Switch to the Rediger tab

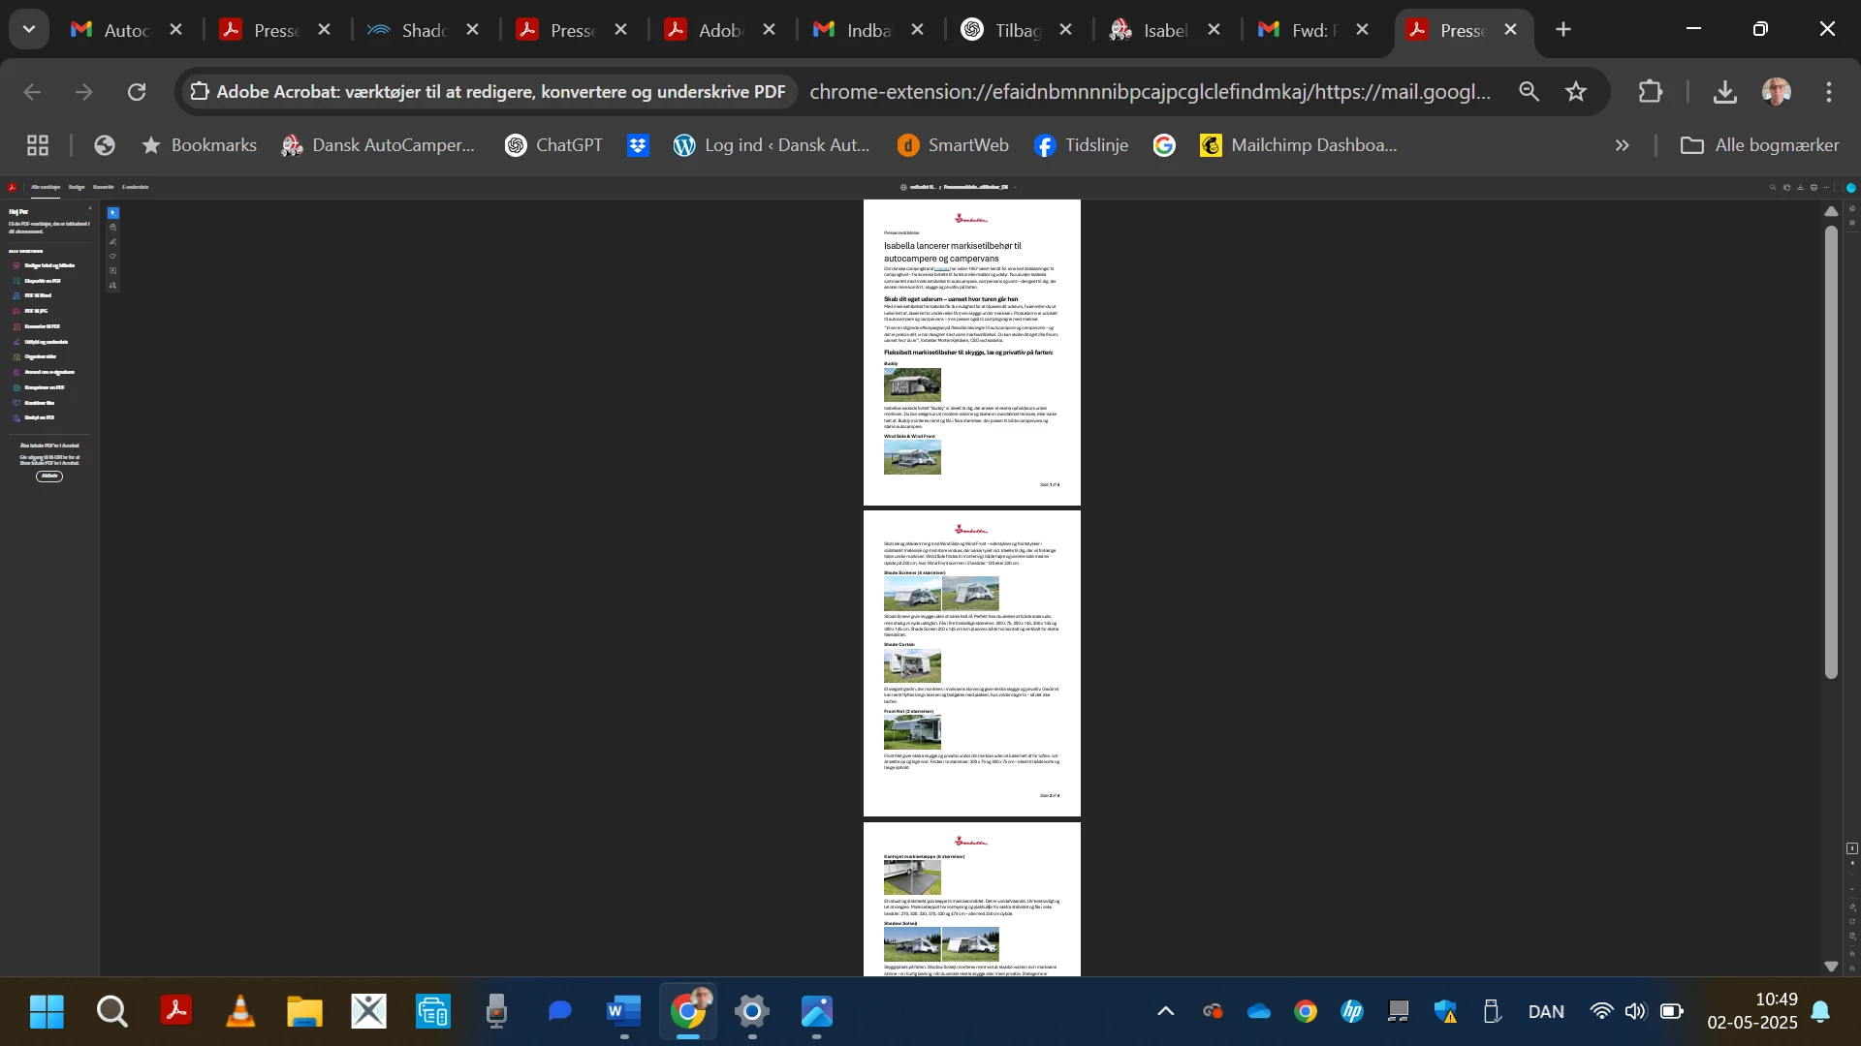pos(77,187)
